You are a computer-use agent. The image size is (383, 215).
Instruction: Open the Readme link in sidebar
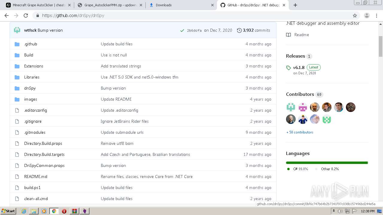(x=302, y=35)
